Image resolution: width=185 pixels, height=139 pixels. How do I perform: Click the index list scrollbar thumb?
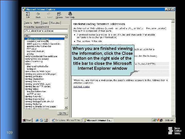click(66, 98)
